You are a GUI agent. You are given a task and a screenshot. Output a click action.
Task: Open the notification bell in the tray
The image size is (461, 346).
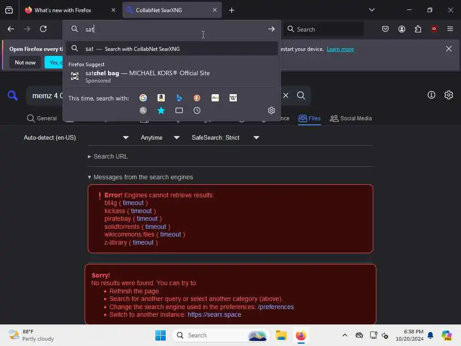pos(430,335)
